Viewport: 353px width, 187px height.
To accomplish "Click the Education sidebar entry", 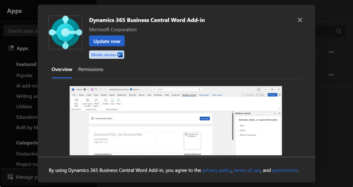I will 27,117.
